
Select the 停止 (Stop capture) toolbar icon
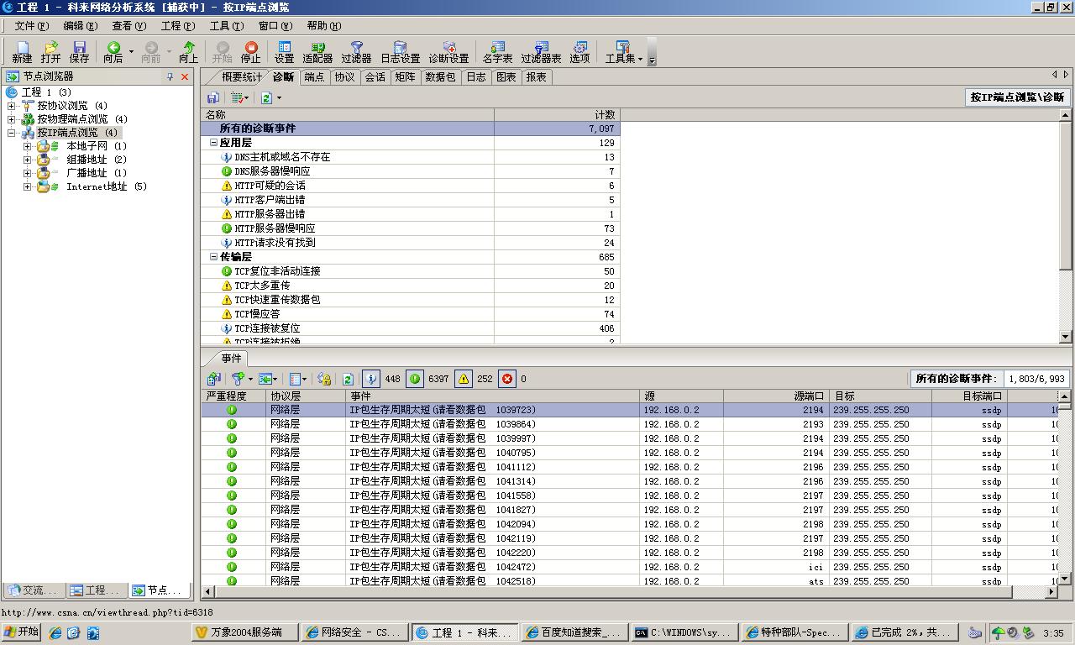click(x=249, y=50)
